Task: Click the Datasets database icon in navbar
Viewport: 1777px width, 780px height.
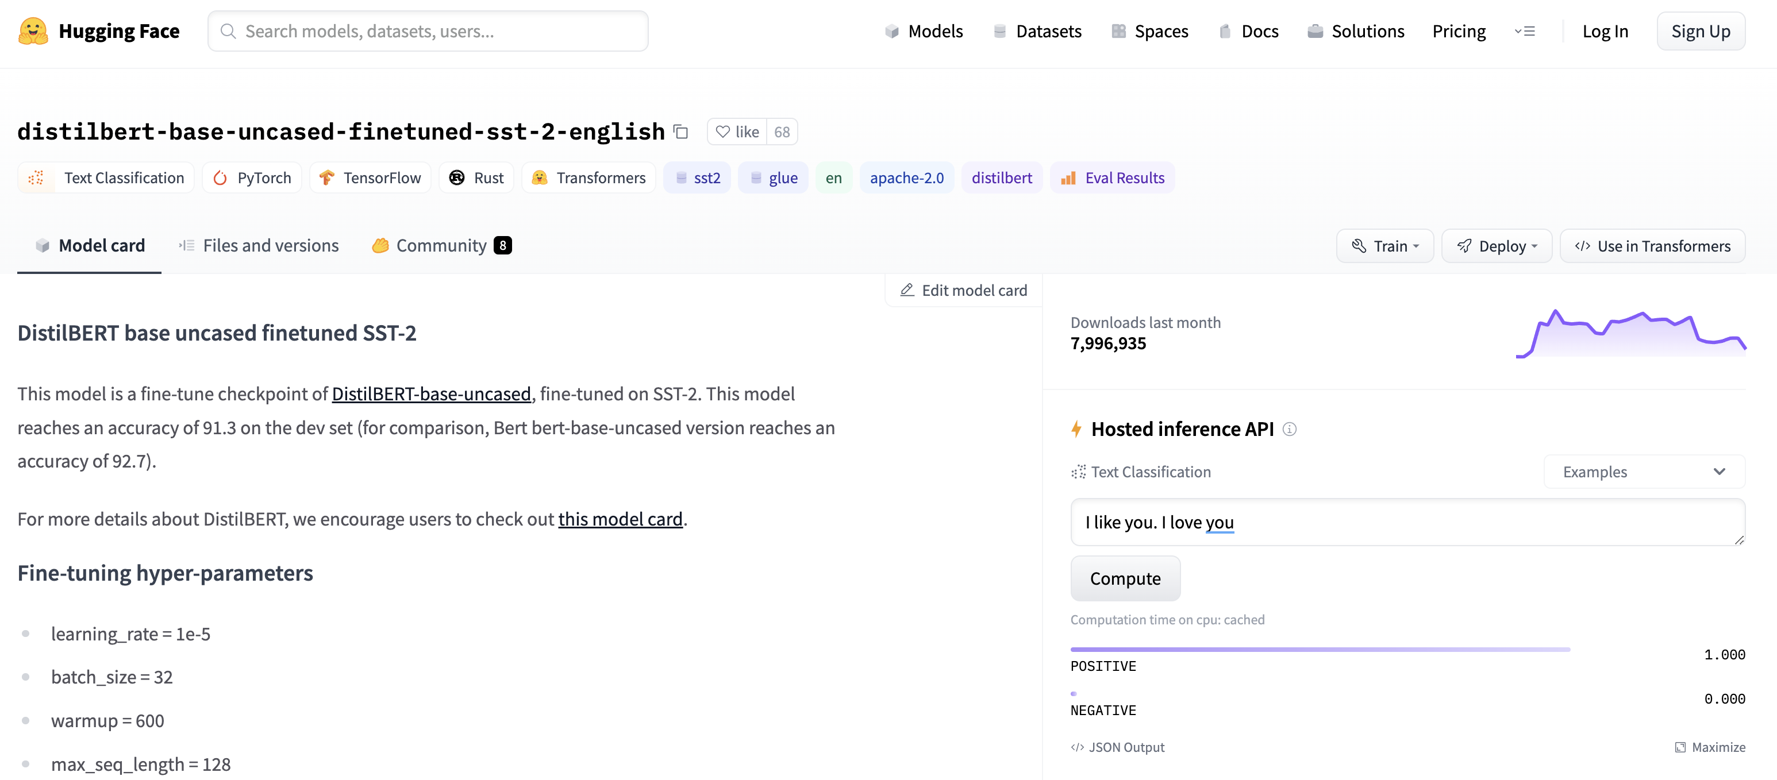Action: pyautogui.click(x=999, y=31)
